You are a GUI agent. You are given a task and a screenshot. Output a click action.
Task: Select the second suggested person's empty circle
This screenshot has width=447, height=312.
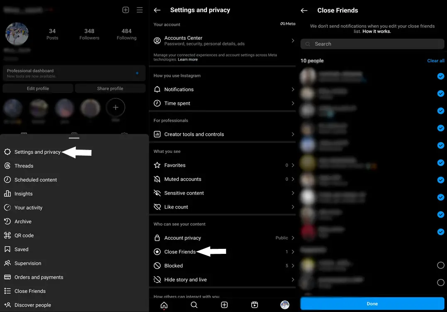(441, 283)
